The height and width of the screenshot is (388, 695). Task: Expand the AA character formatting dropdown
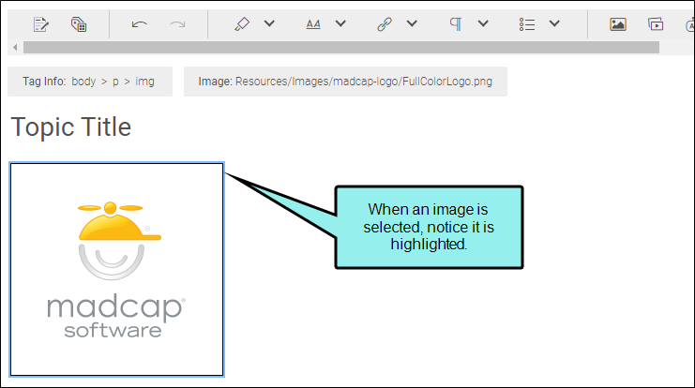pyautogui.click(x=340, y=23)
